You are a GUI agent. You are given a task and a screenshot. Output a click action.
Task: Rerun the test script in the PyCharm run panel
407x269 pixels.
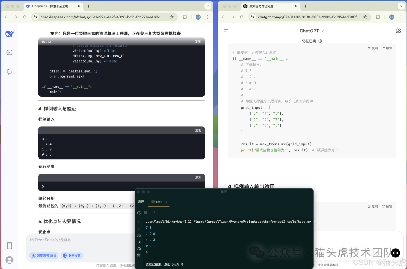[x=139, y=213]
